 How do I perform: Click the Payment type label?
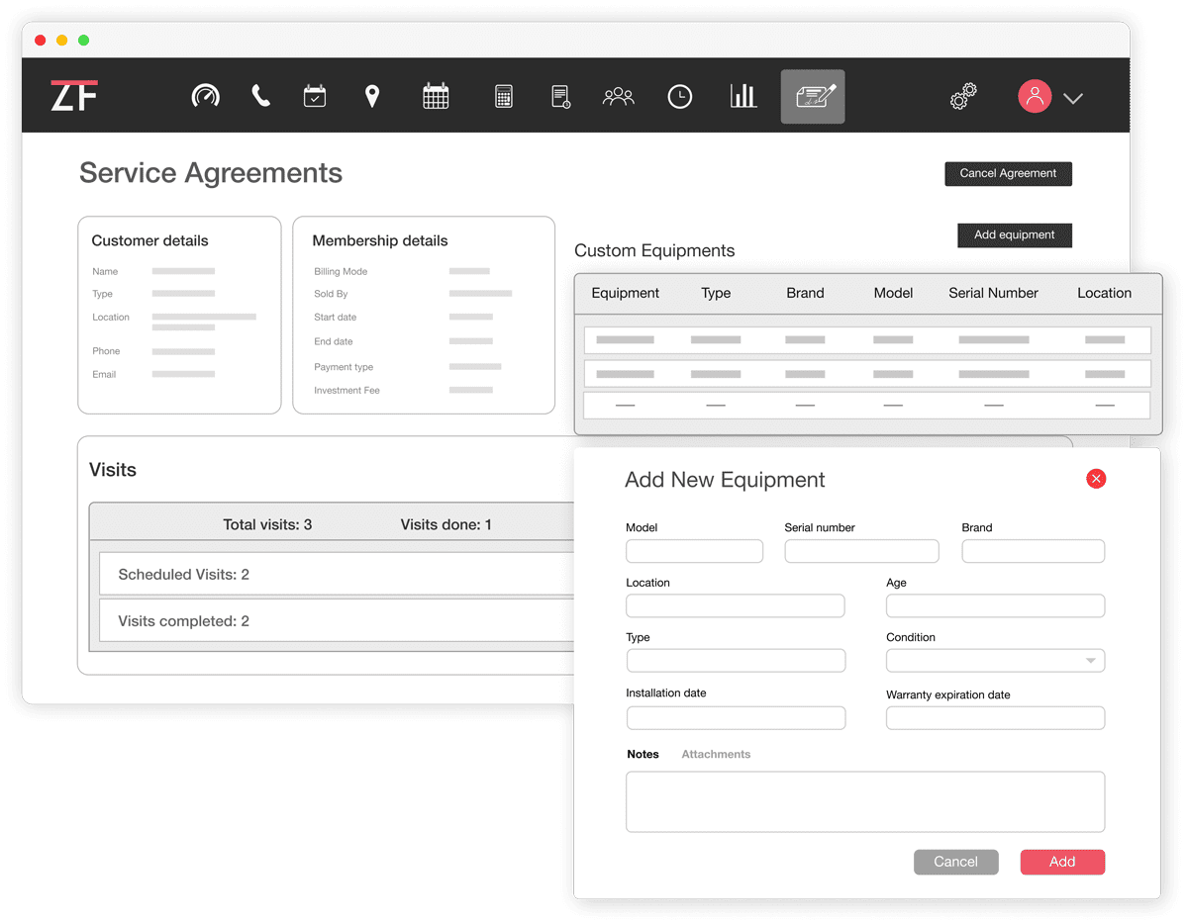344,367
